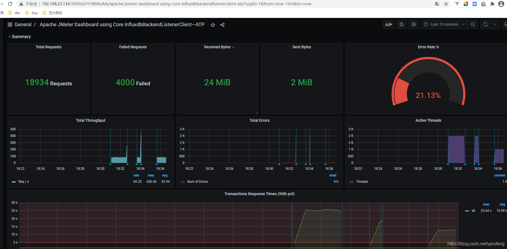Open the Failed Requests panel title menu
This screenshot has height=249, width=507.
[133, 47]
